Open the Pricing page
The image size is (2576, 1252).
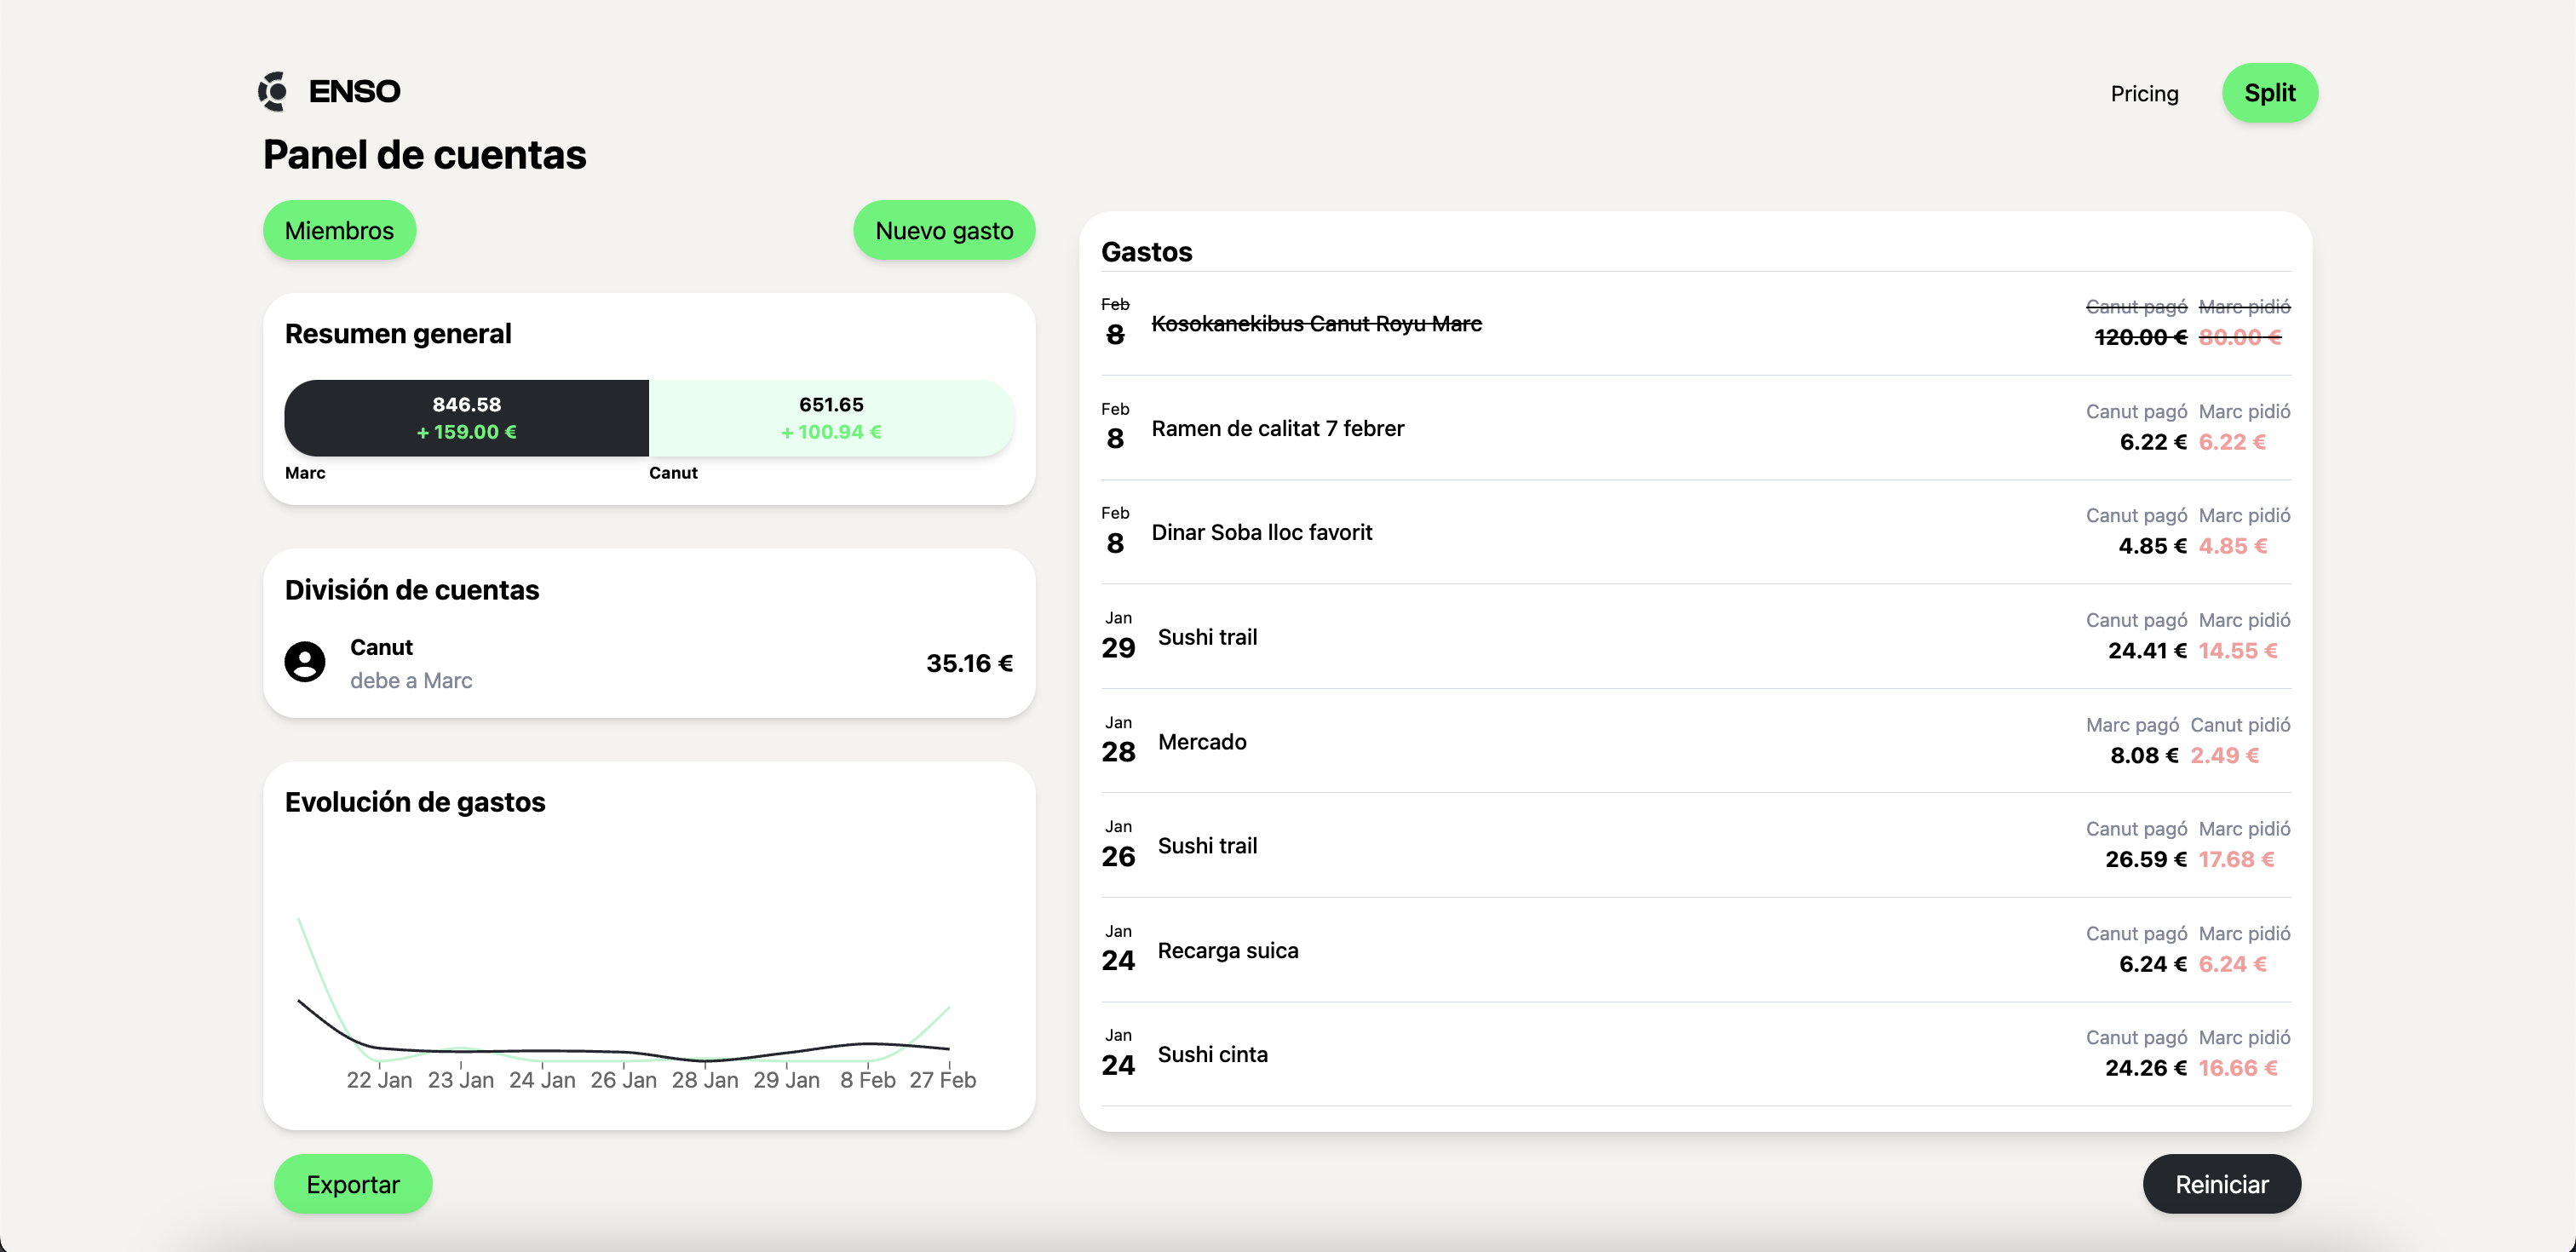coord(2144,92)
